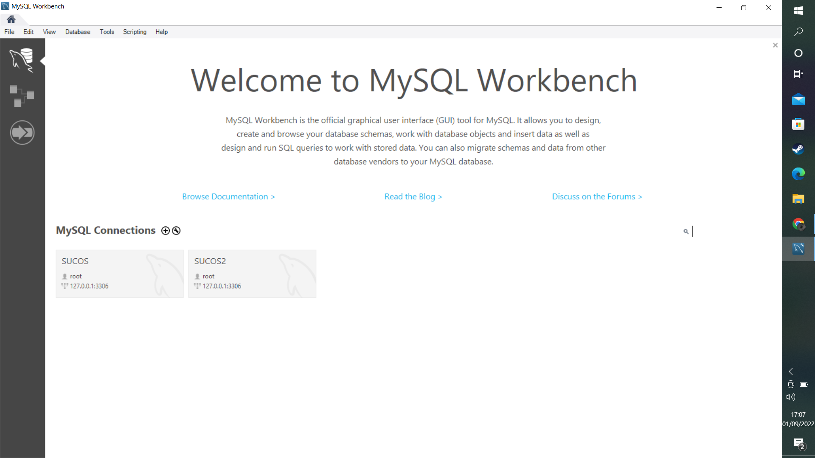The width and height of the screenshot is (815, 458).
Task: Click the SUCOS root username text
Action: pos(76,276)
